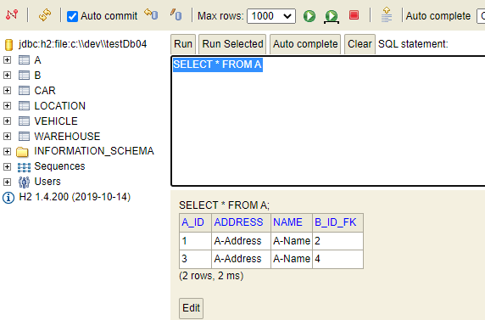Click the Edit button below results

[x=191, y=308]
